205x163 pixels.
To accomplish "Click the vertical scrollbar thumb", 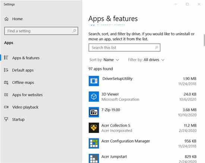I will [204, 40].
